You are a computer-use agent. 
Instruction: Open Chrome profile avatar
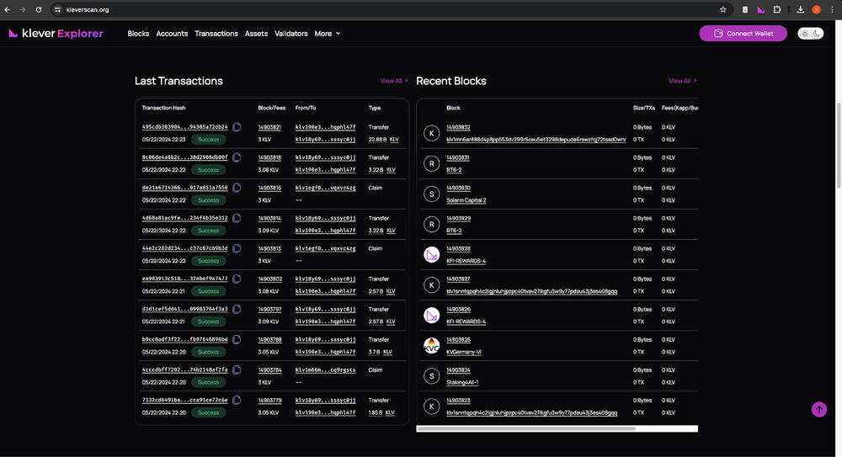coord(816,9)
